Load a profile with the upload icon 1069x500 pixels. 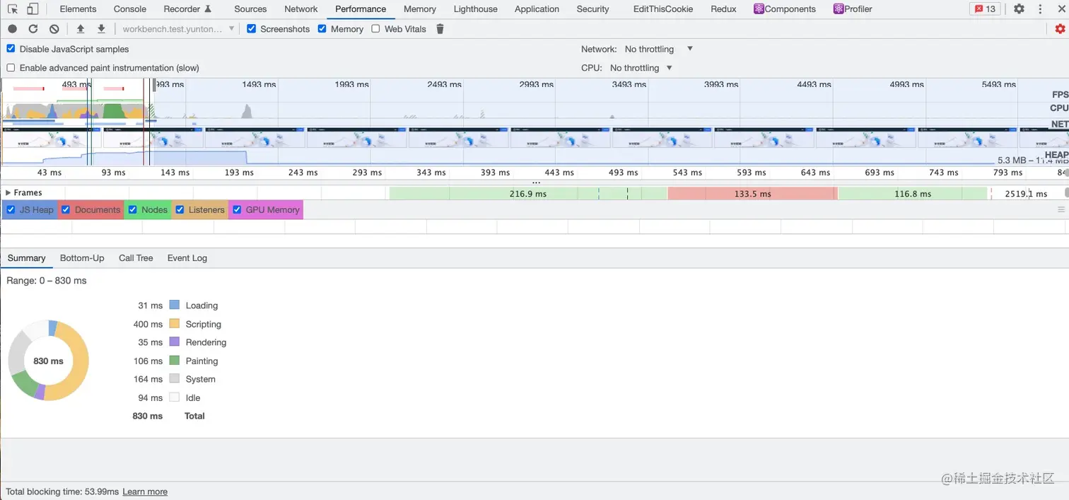point(81,29)
